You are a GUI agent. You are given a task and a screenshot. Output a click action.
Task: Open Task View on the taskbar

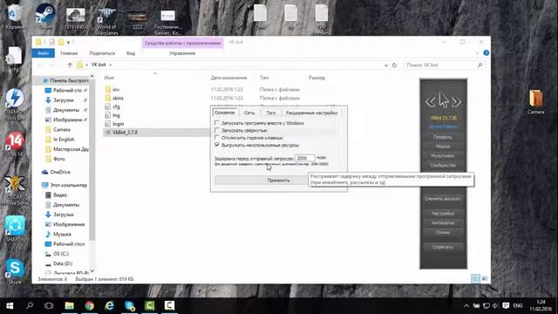[49, 305]
